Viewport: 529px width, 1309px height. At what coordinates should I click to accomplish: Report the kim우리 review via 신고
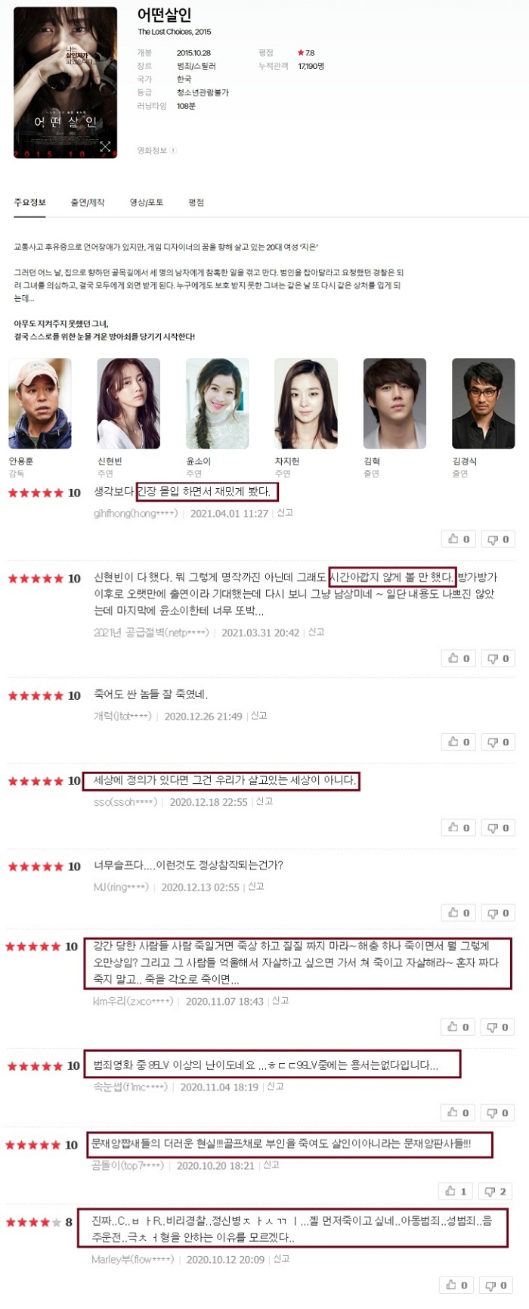280,1000
